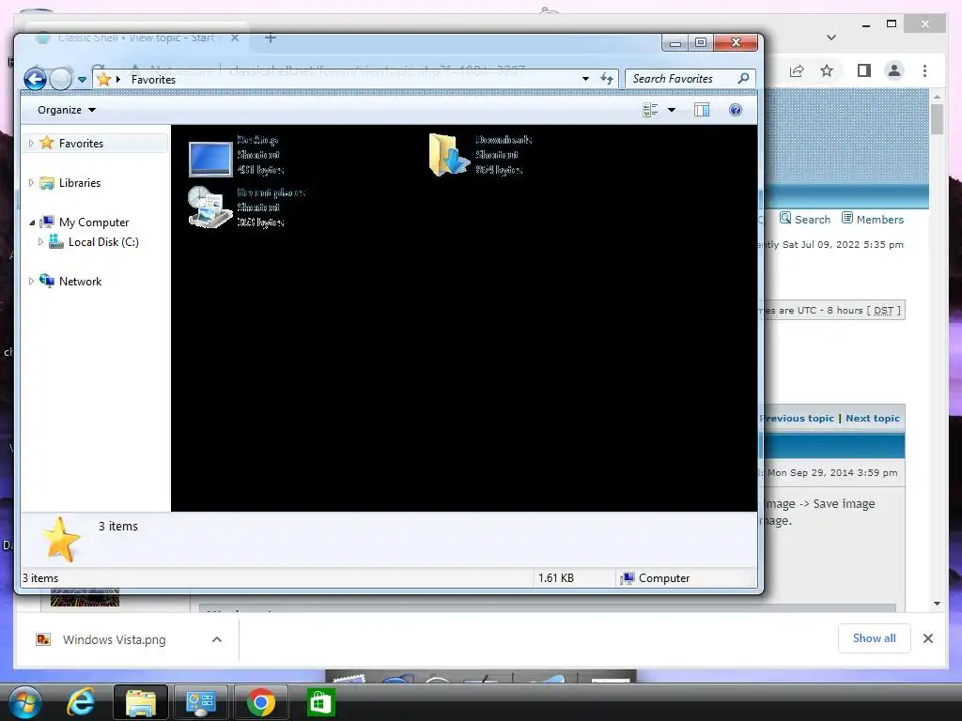Viewport: 962px width, 721px height.
Task: Expand the address bar history dropdown
Action: [x=585, y=79]
